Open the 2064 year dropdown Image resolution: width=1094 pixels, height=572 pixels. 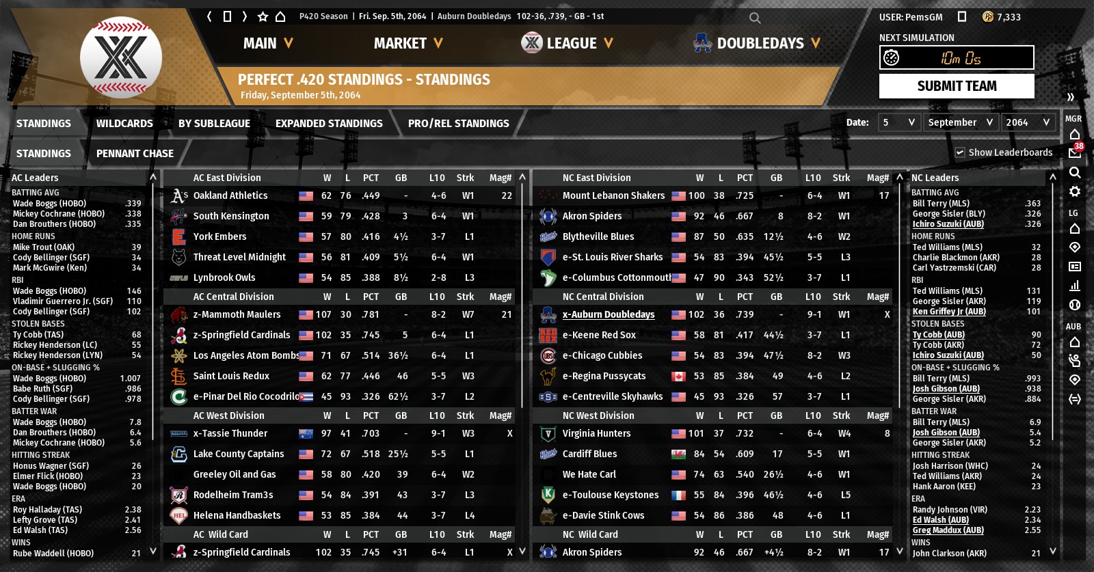pyautogui.click(x=1028, y=122)
